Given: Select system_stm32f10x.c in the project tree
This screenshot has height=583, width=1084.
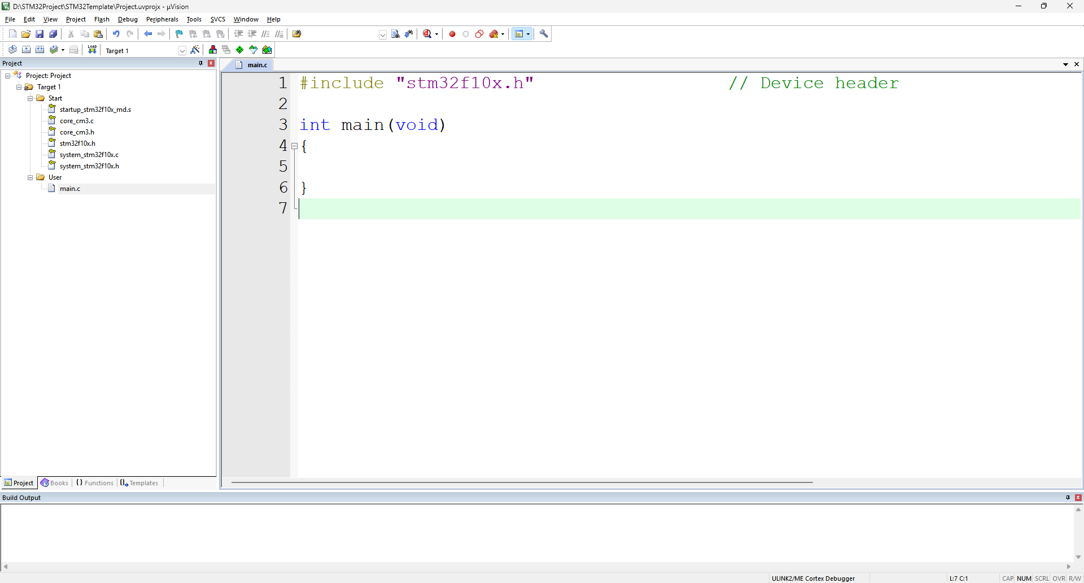Looking at the screenshot, I should coord(89,155).
